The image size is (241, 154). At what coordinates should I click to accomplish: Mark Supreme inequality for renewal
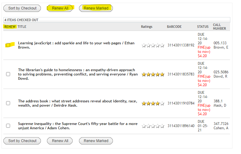(x=8, y=126)
